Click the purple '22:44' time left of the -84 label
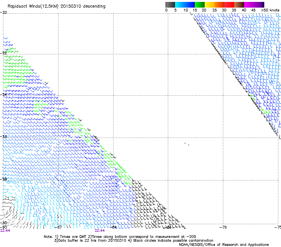The height and width of the screenshot is (247, 281). click(99, 231)
